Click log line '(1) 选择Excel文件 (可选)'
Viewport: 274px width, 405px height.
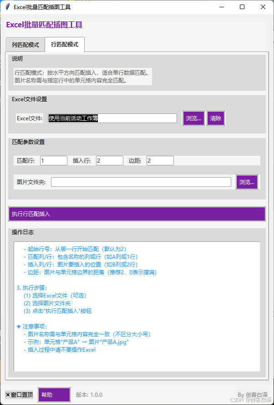point(55,296)
